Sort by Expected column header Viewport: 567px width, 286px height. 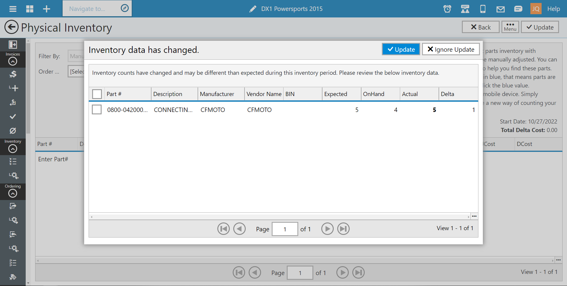341,94
